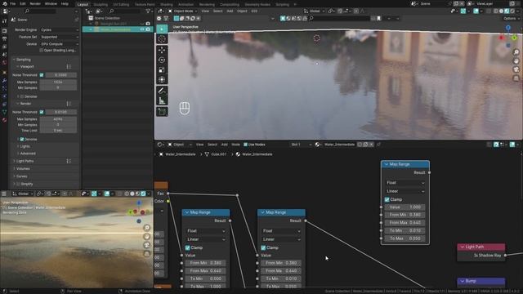Select the Rotate tool in viewport toolbar
The image size is (523, 294).
point(162,60)
